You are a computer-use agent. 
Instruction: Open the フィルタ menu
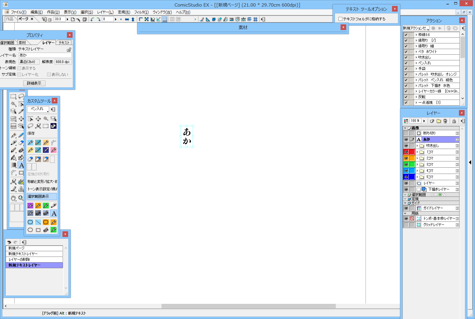coord(141,12)
